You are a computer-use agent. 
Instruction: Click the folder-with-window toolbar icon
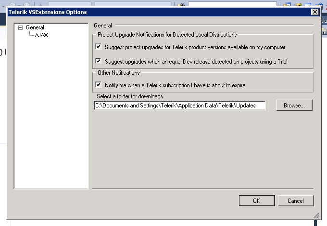pyautogui.click(x=287, y=5)
